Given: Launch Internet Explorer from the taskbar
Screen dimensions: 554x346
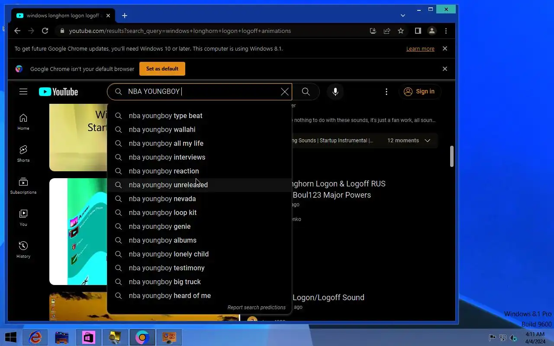Looking at the screenshot, I should (35, 337).
